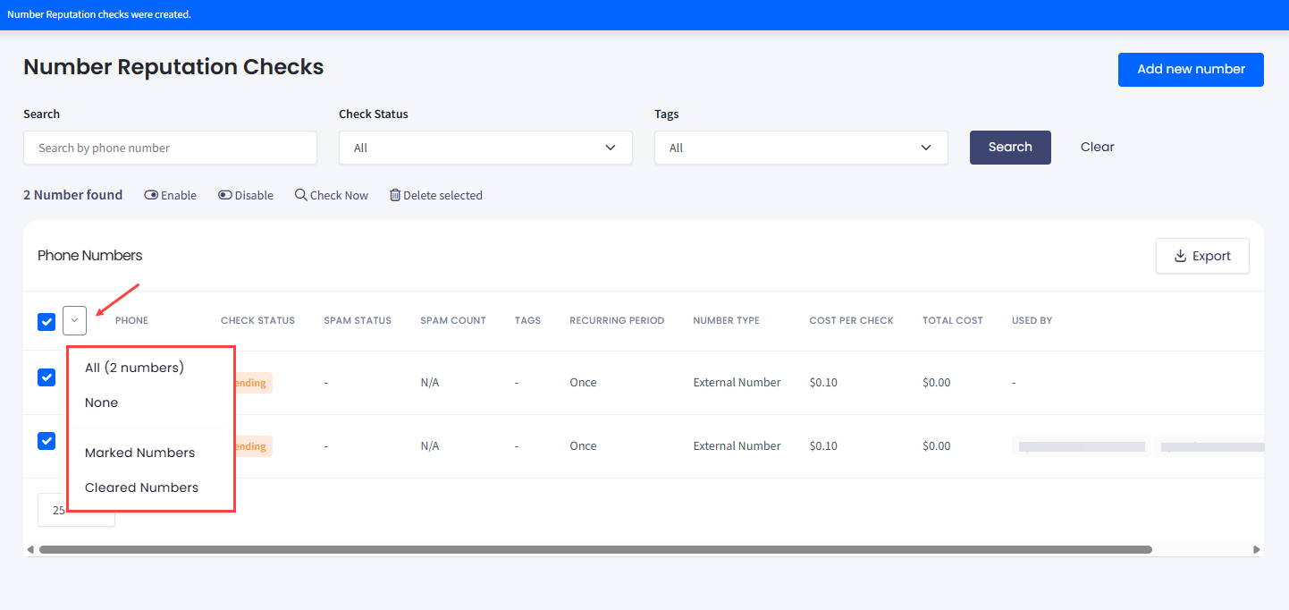1289x610 pixels.
Task: Click the Search by phone number field
Action: tap(170, 148)
